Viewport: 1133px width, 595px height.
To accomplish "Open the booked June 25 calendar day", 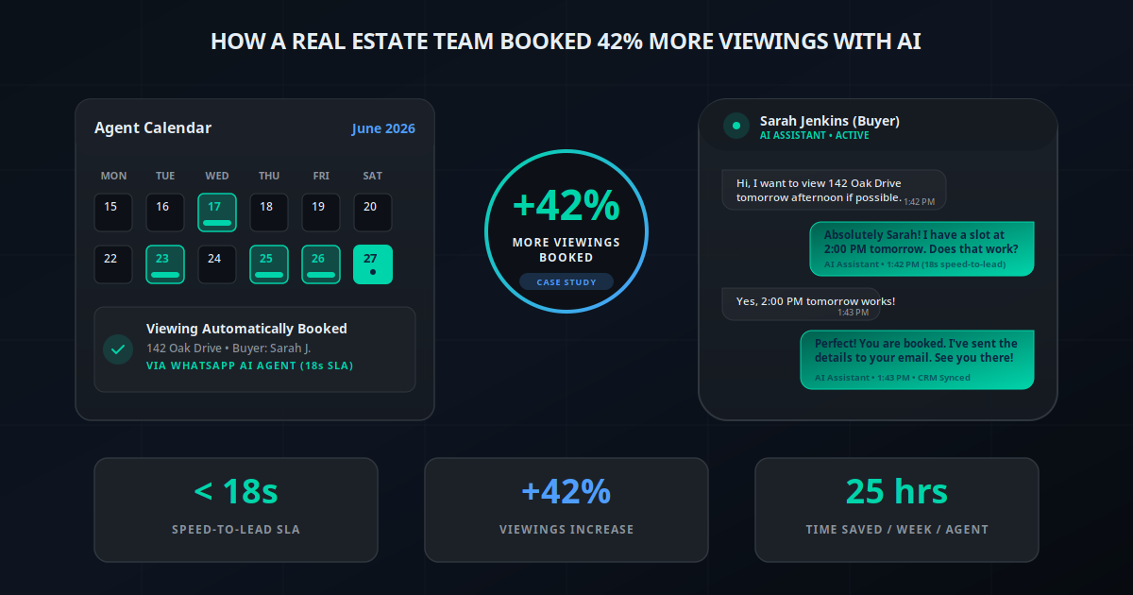I will click(x=269, y=264).
